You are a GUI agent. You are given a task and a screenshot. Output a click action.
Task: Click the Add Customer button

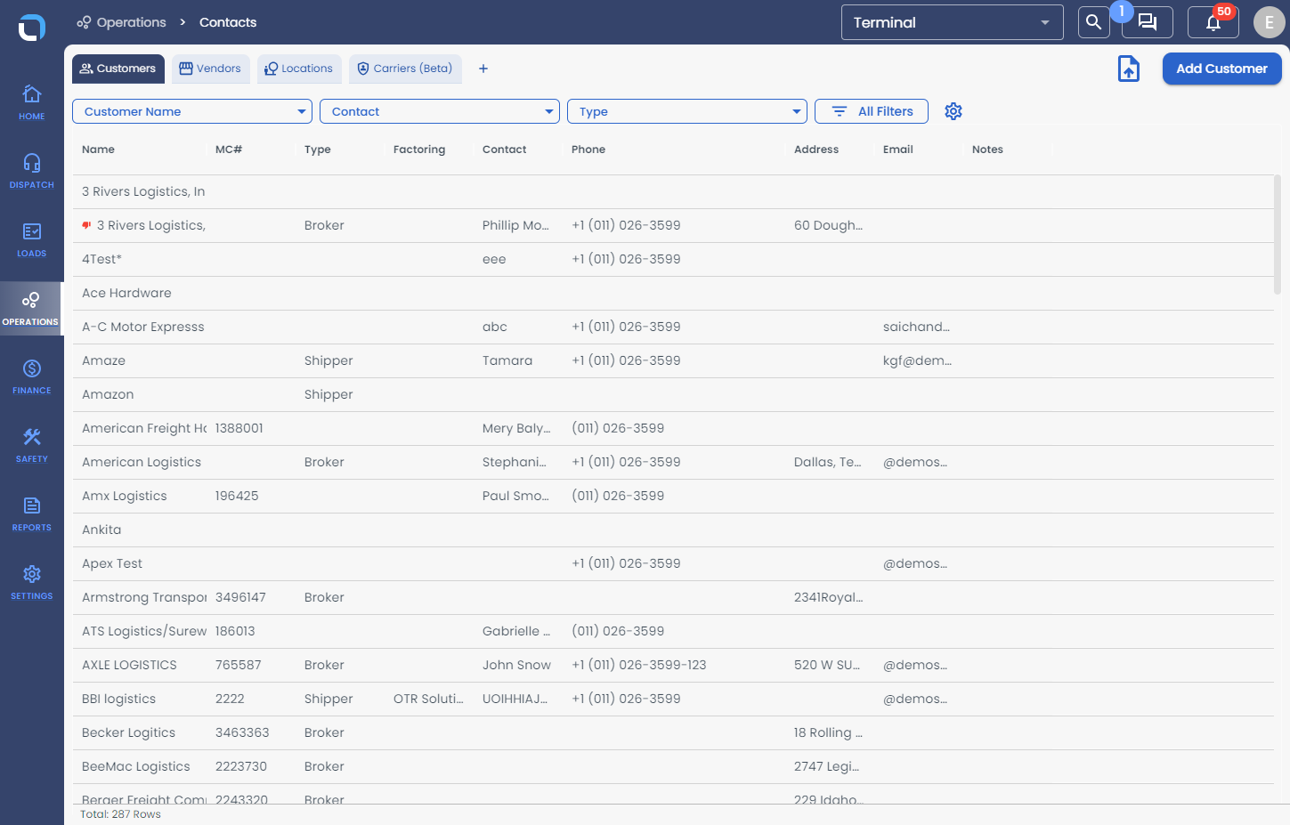tap(1221, 69)
